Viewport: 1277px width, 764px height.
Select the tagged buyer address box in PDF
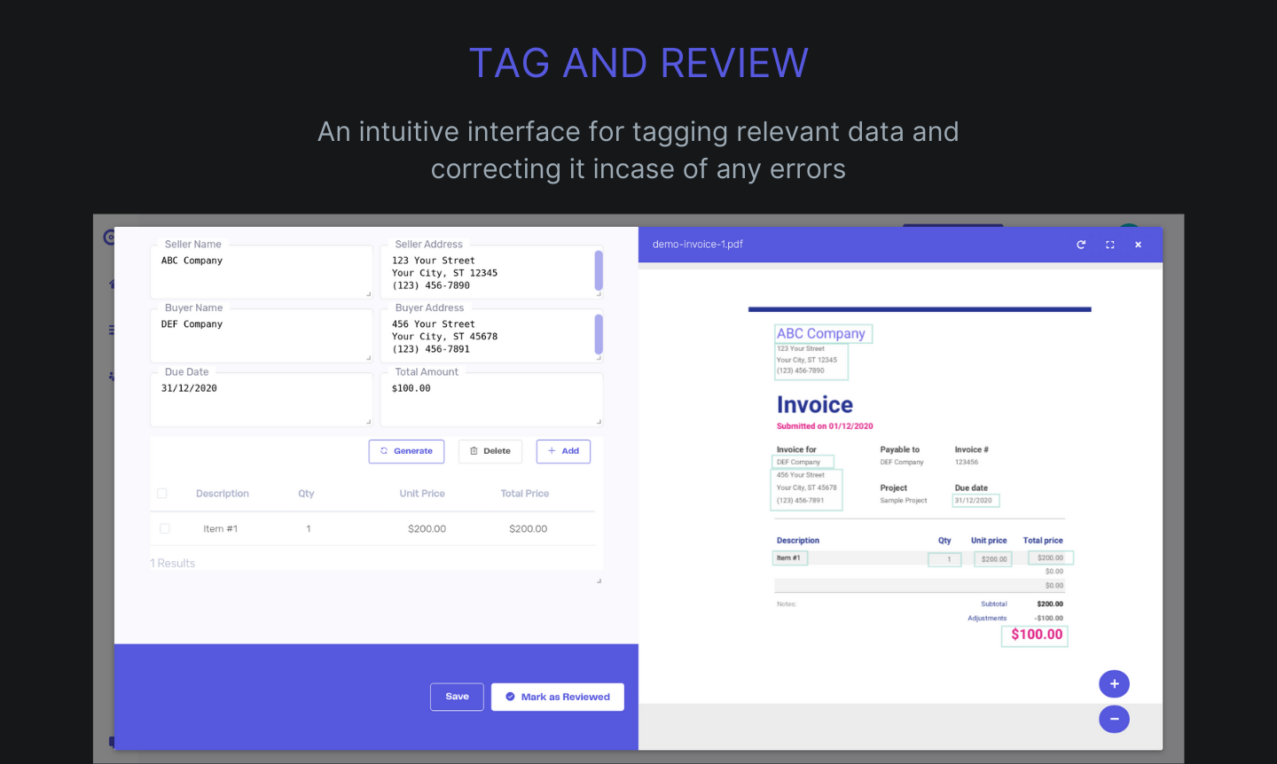pyautogui.click(x=807, y=488)
